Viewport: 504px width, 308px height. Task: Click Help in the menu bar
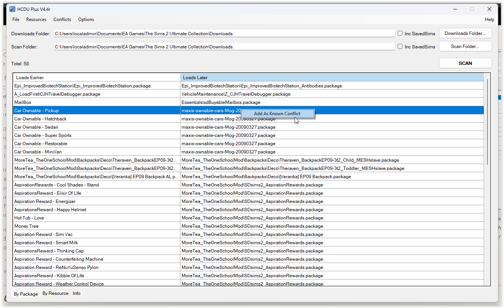[489, 19]
